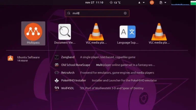
Task: Click the Zangband game icon
Action: tap(57, 57)
